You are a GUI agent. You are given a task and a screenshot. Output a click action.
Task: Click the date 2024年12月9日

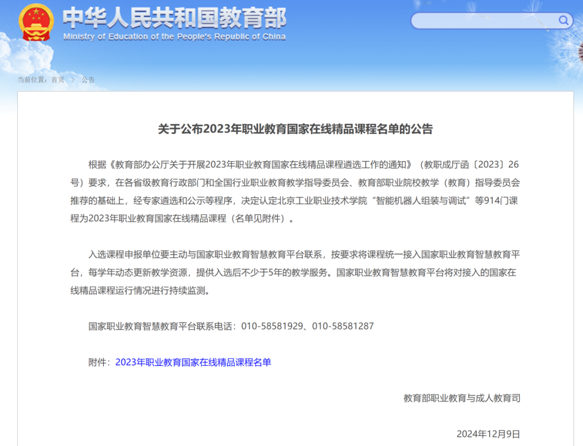click(488, 434)
